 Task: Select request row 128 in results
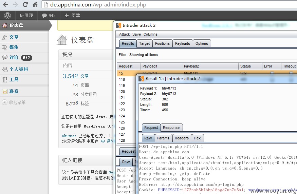tap(127, 140)
